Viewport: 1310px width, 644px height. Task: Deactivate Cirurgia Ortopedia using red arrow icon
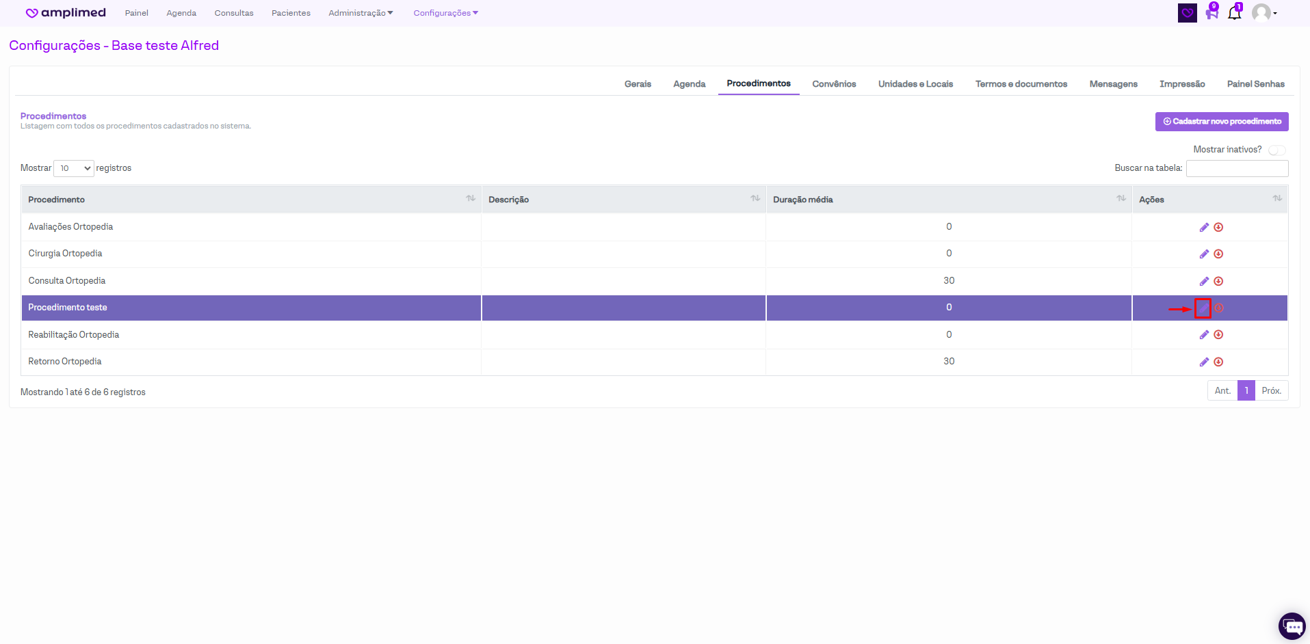click(1218, 254)
